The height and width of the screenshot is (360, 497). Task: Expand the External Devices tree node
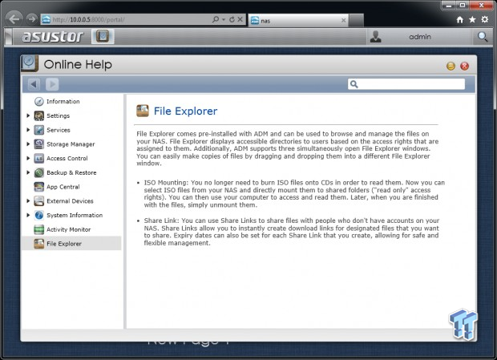[28, 201]
